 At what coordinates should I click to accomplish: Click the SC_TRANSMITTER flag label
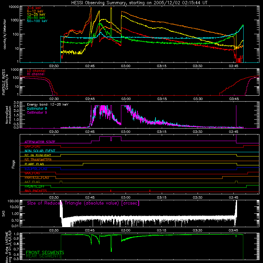(38, 160)
